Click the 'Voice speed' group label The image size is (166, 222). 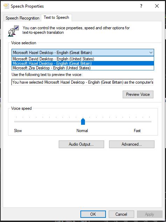click(21, 108)
